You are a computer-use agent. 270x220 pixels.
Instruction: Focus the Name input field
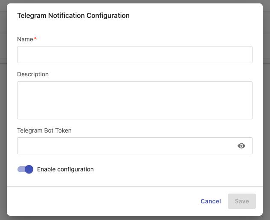(x=134, y=55)
